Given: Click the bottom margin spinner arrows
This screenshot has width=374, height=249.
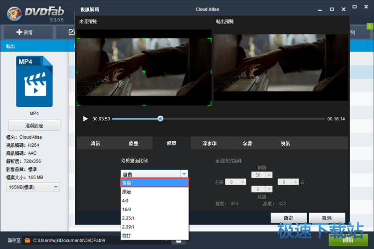Looking at the screenshot, I should coord(269,189).
